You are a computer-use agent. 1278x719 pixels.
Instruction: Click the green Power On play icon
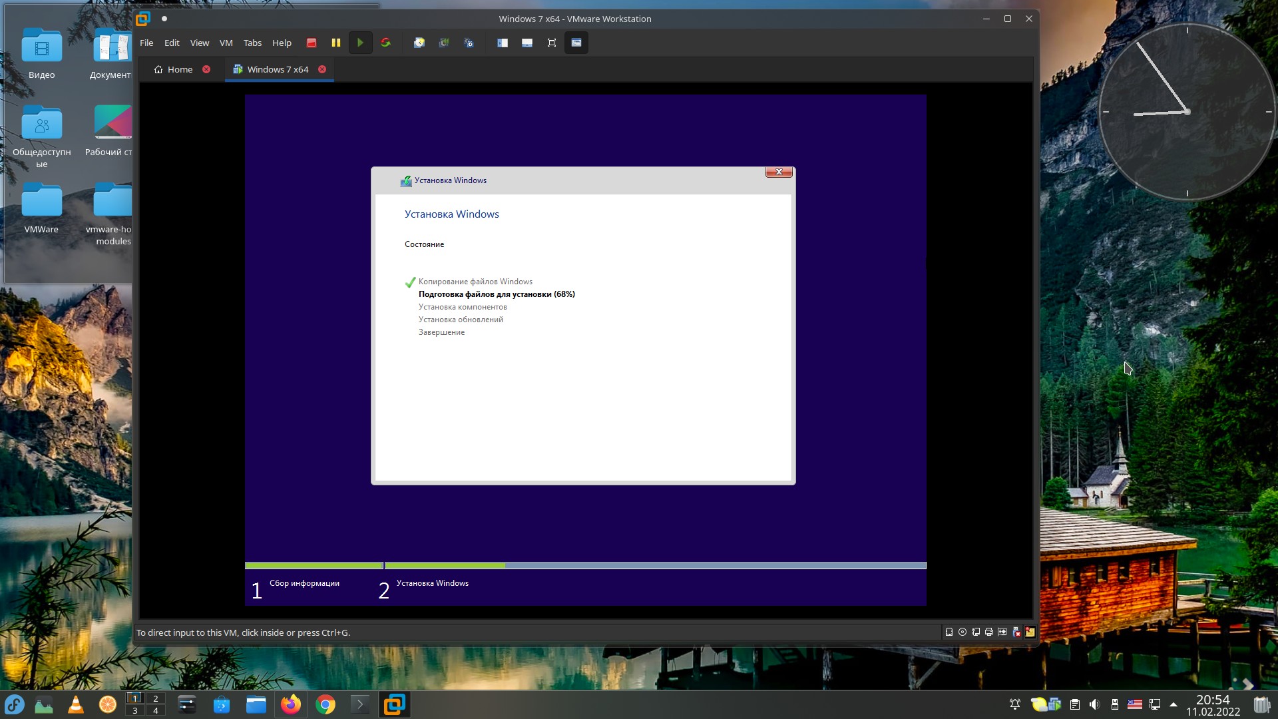click(360, 43)
